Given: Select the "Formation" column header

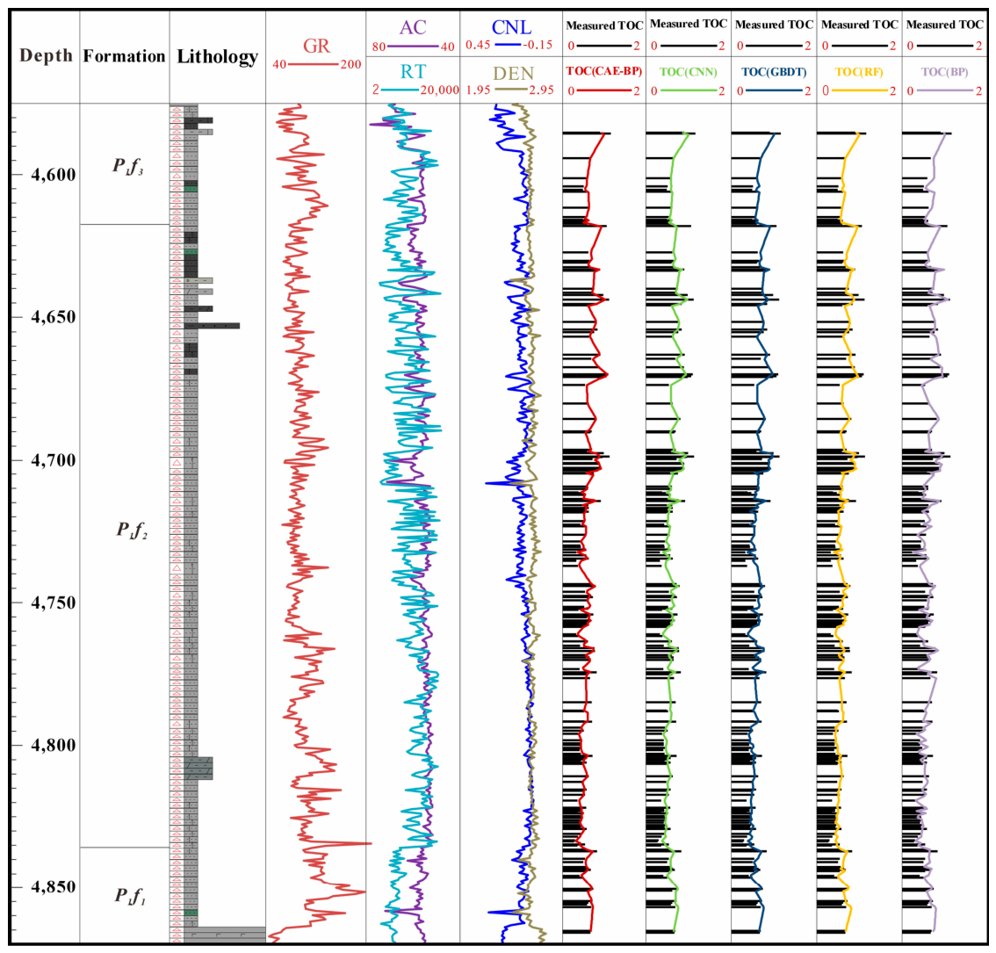Looking at the screenshot, I should click(124, 56).
